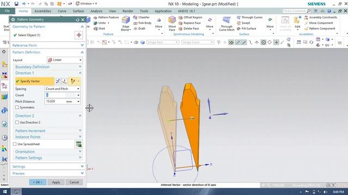This screenshot has width=348, height=195.
Task: Open the Layout Linear dropdown
Action: click(x=64, y=60)
